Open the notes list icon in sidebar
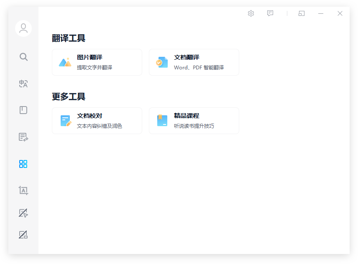 tap(23, 137)
